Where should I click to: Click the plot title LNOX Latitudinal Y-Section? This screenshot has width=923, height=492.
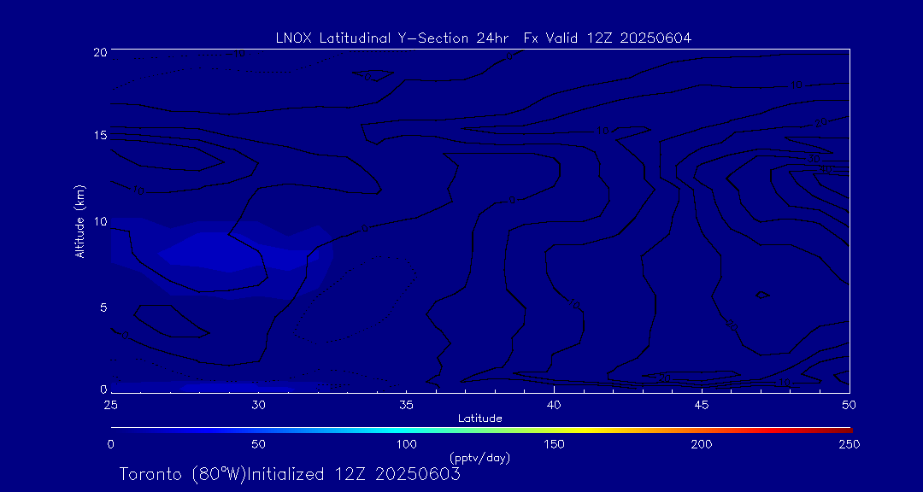coord(483,38)
